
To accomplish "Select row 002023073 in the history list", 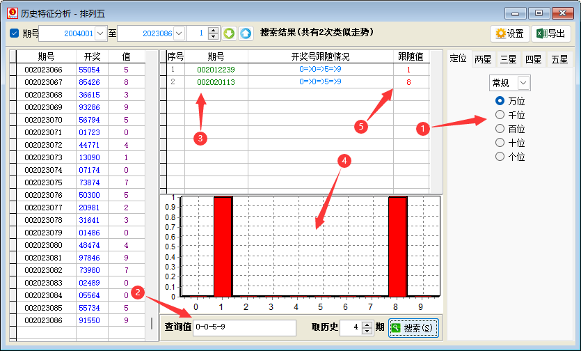I will (x=81, y=157).
